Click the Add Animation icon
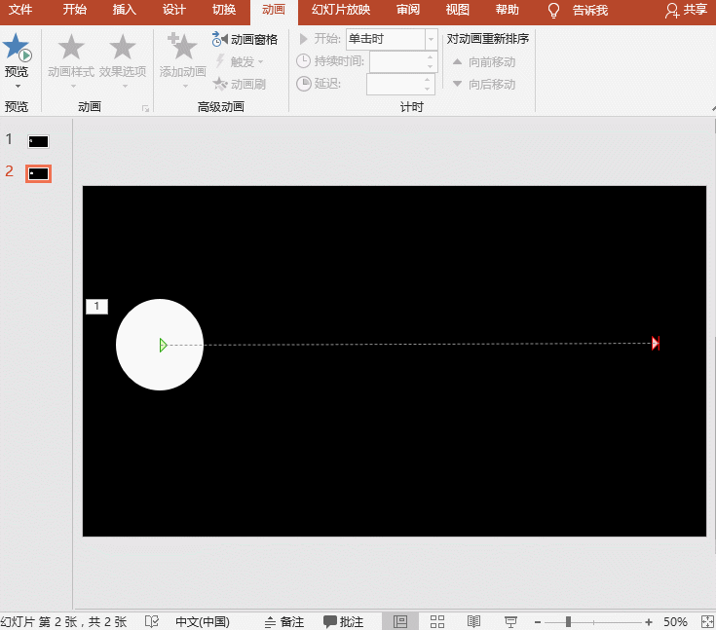 click(x=182, y=47)
